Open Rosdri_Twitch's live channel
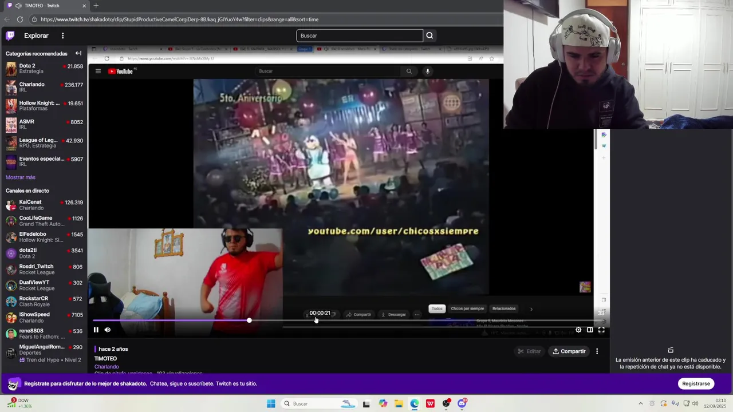733x412 pixels. click(44, 269)
